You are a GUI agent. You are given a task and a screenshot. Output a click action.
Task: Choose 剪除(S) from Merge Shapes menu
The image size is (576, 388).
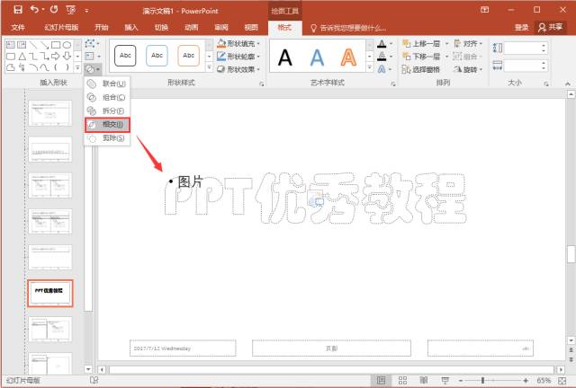tap(107, 138)
